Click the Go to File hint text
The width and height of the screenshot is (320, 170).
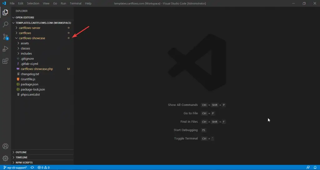point(191,113)
